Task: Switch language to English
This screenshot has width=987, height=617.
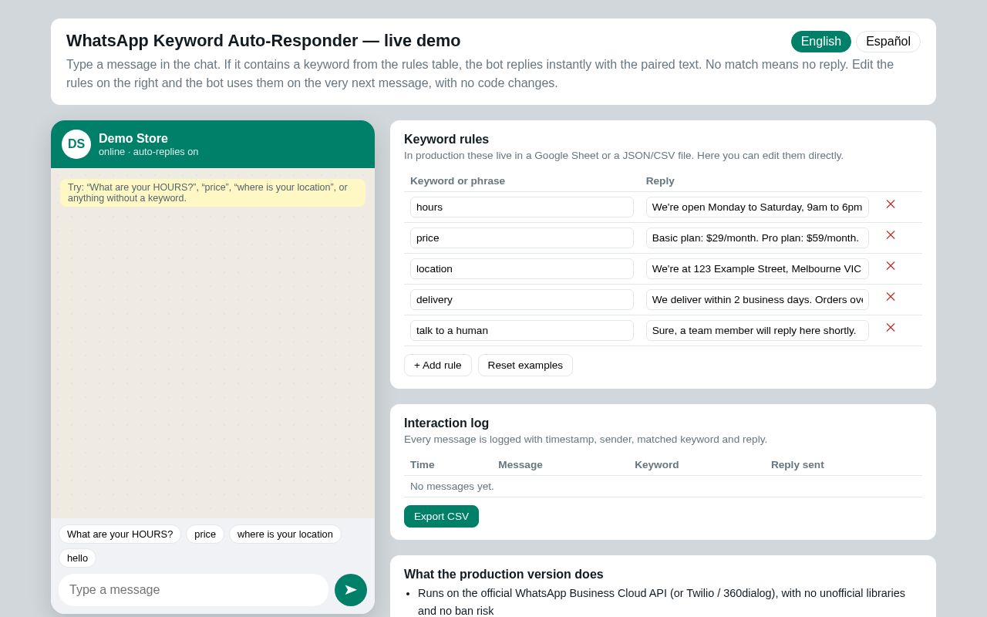Action: (821, 42)
